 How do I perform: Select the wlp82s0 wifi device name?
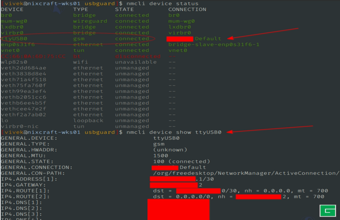coord(14,62)
